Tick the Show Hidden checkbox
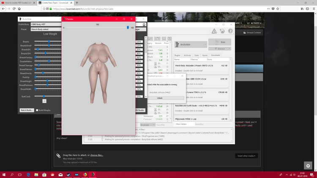317x178 pixels. [x=174, y=124]
